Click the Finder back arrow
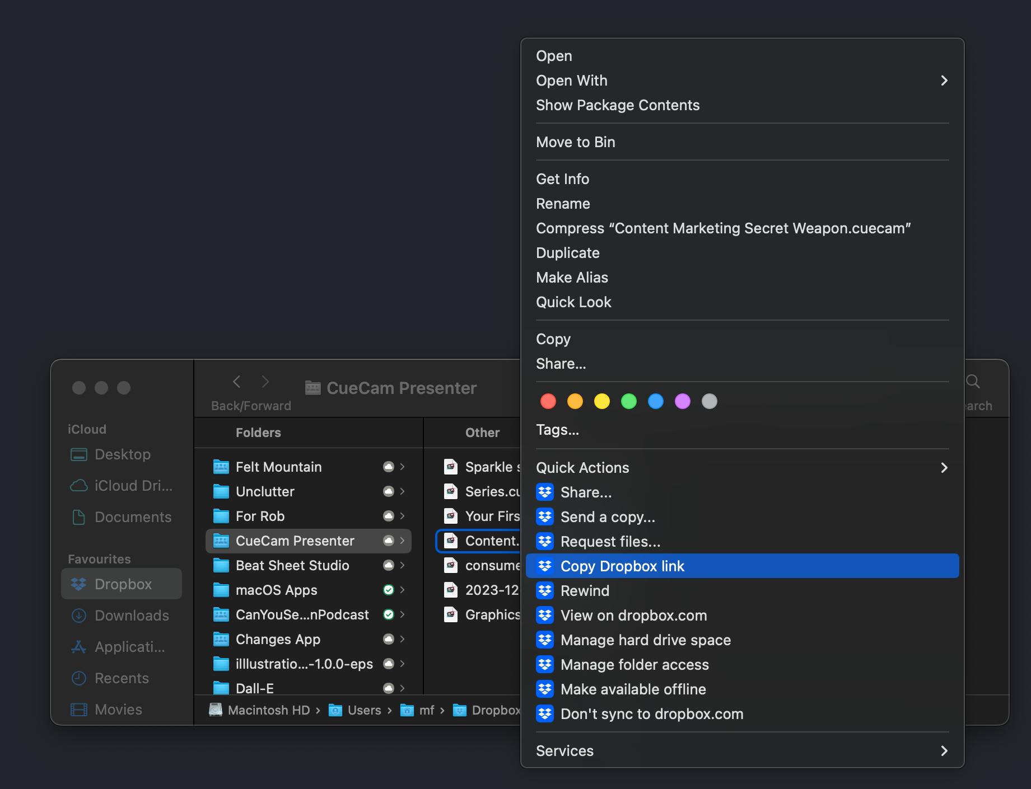1031x789 pixels. click(237, 382)
